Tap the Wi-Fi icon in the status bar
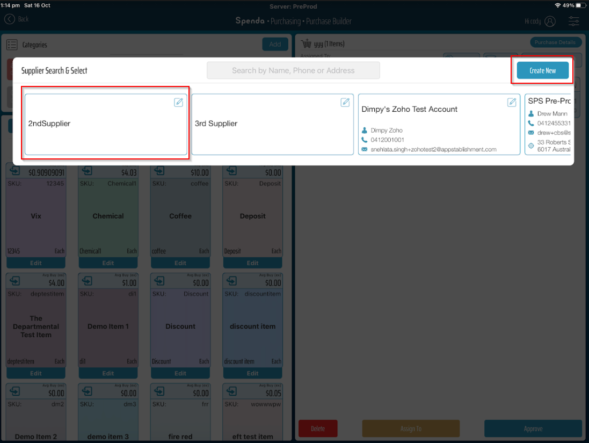The height and width of the screenshot is (443, 589). tap(557, 5)
